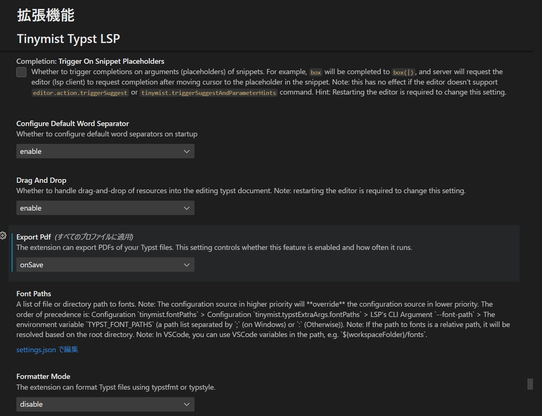Click the すべてのプロファイルに適用 scope label
The width and height of the screenshot is (542, 416).
(x=94, y=237)
